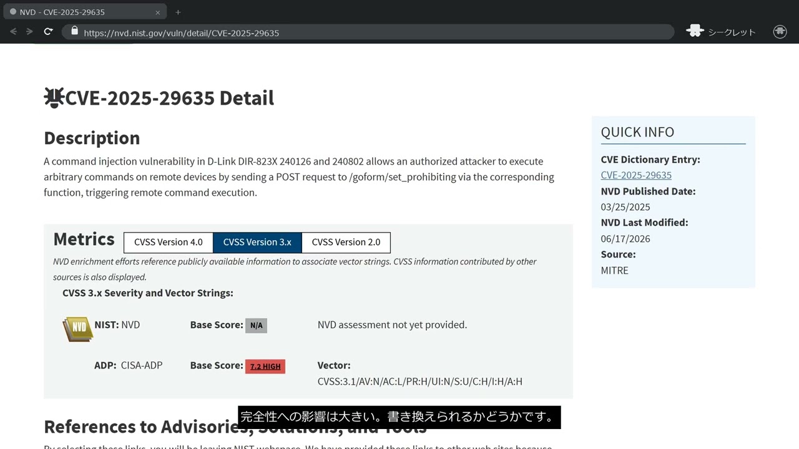Close the NVD CVE-2025-29635 tab
The image size is (799, 449).
[157, 12]
